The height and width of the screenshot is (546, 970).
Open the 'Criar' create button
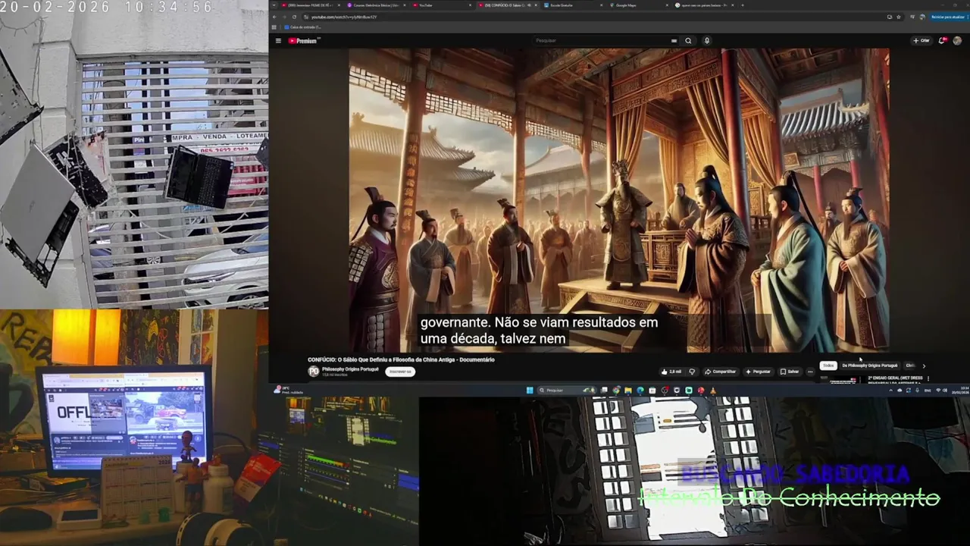tap(921, 41)
